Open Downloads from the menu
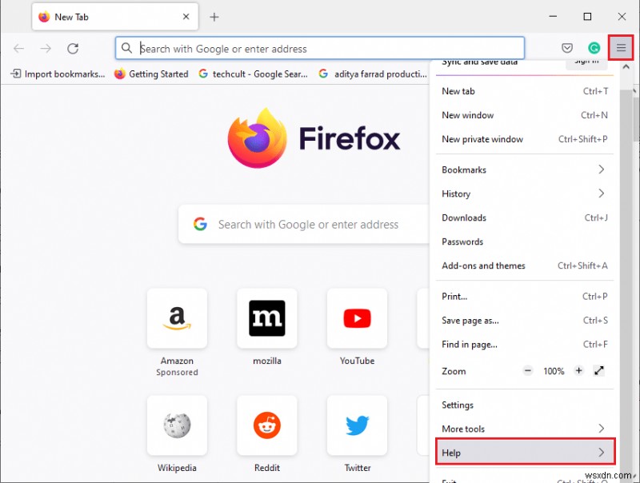The height and width of the screenshot is (483, 640). tap(525, 218)
